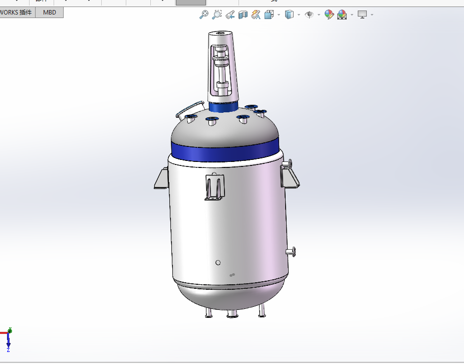Viewport: 464px width, 364px height.
Task: Click the blue Z axis of the orientation triad
Action: tap(9, 340)
